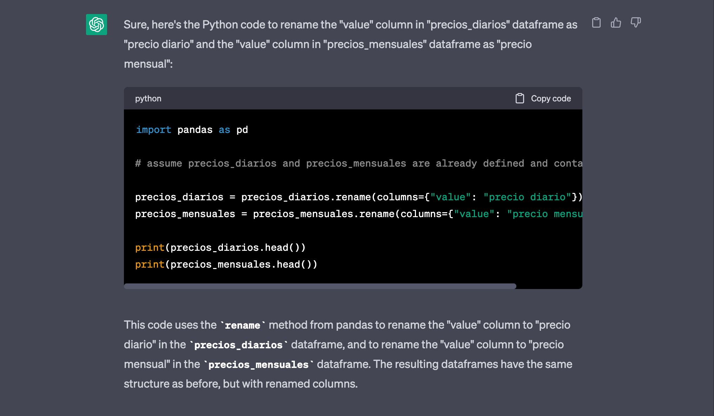Click the python language label
Screen dimensions: 714x416
(148, 99)
